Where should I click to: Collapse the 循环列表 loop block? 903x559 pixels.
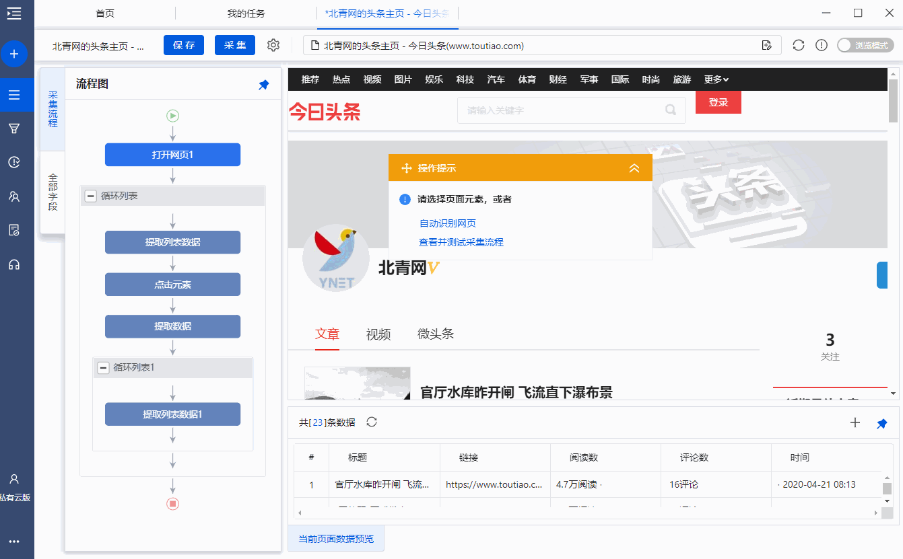90,196
